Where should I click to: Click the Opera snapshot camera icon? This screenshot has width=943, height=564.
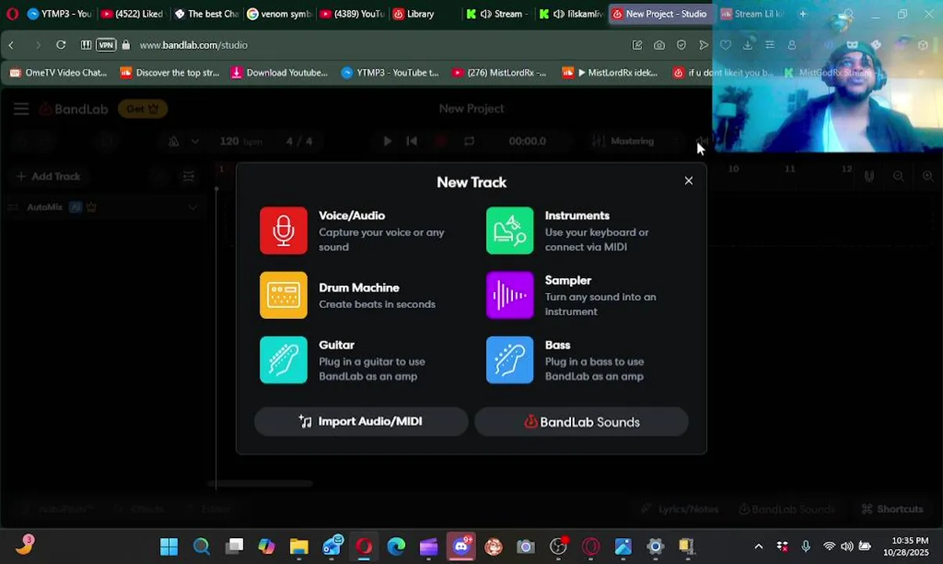tap(659, 45)
